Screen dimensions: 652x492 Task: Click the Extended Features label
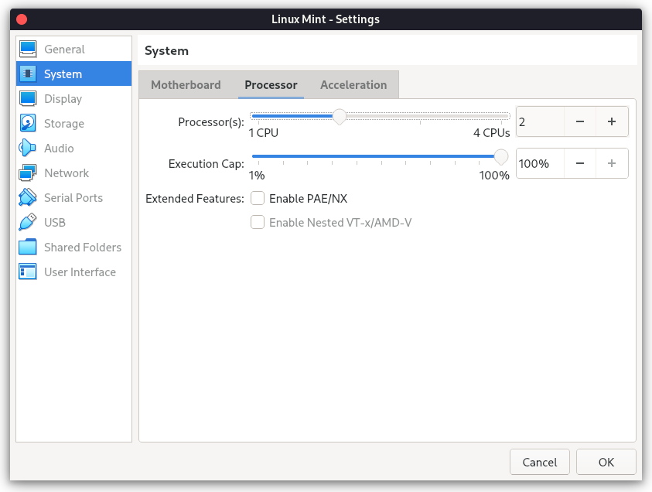pyautogui.click(x=195, y=199)
